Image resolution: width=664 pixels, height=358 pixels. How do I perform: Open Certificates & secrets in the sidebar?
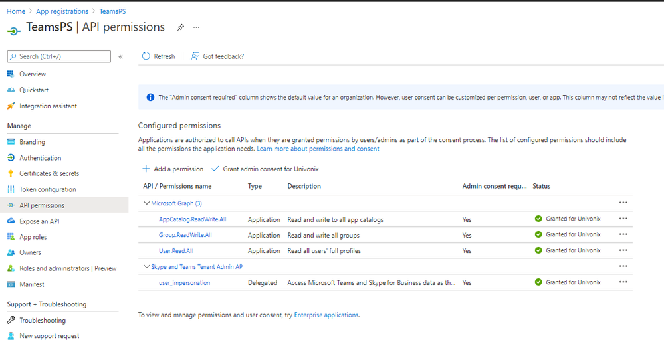click(49, 173)
